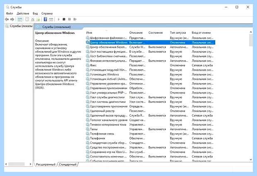Click gear icon beside Теневое копирование тома
257x176 pixels.
[x=88, y=125]
